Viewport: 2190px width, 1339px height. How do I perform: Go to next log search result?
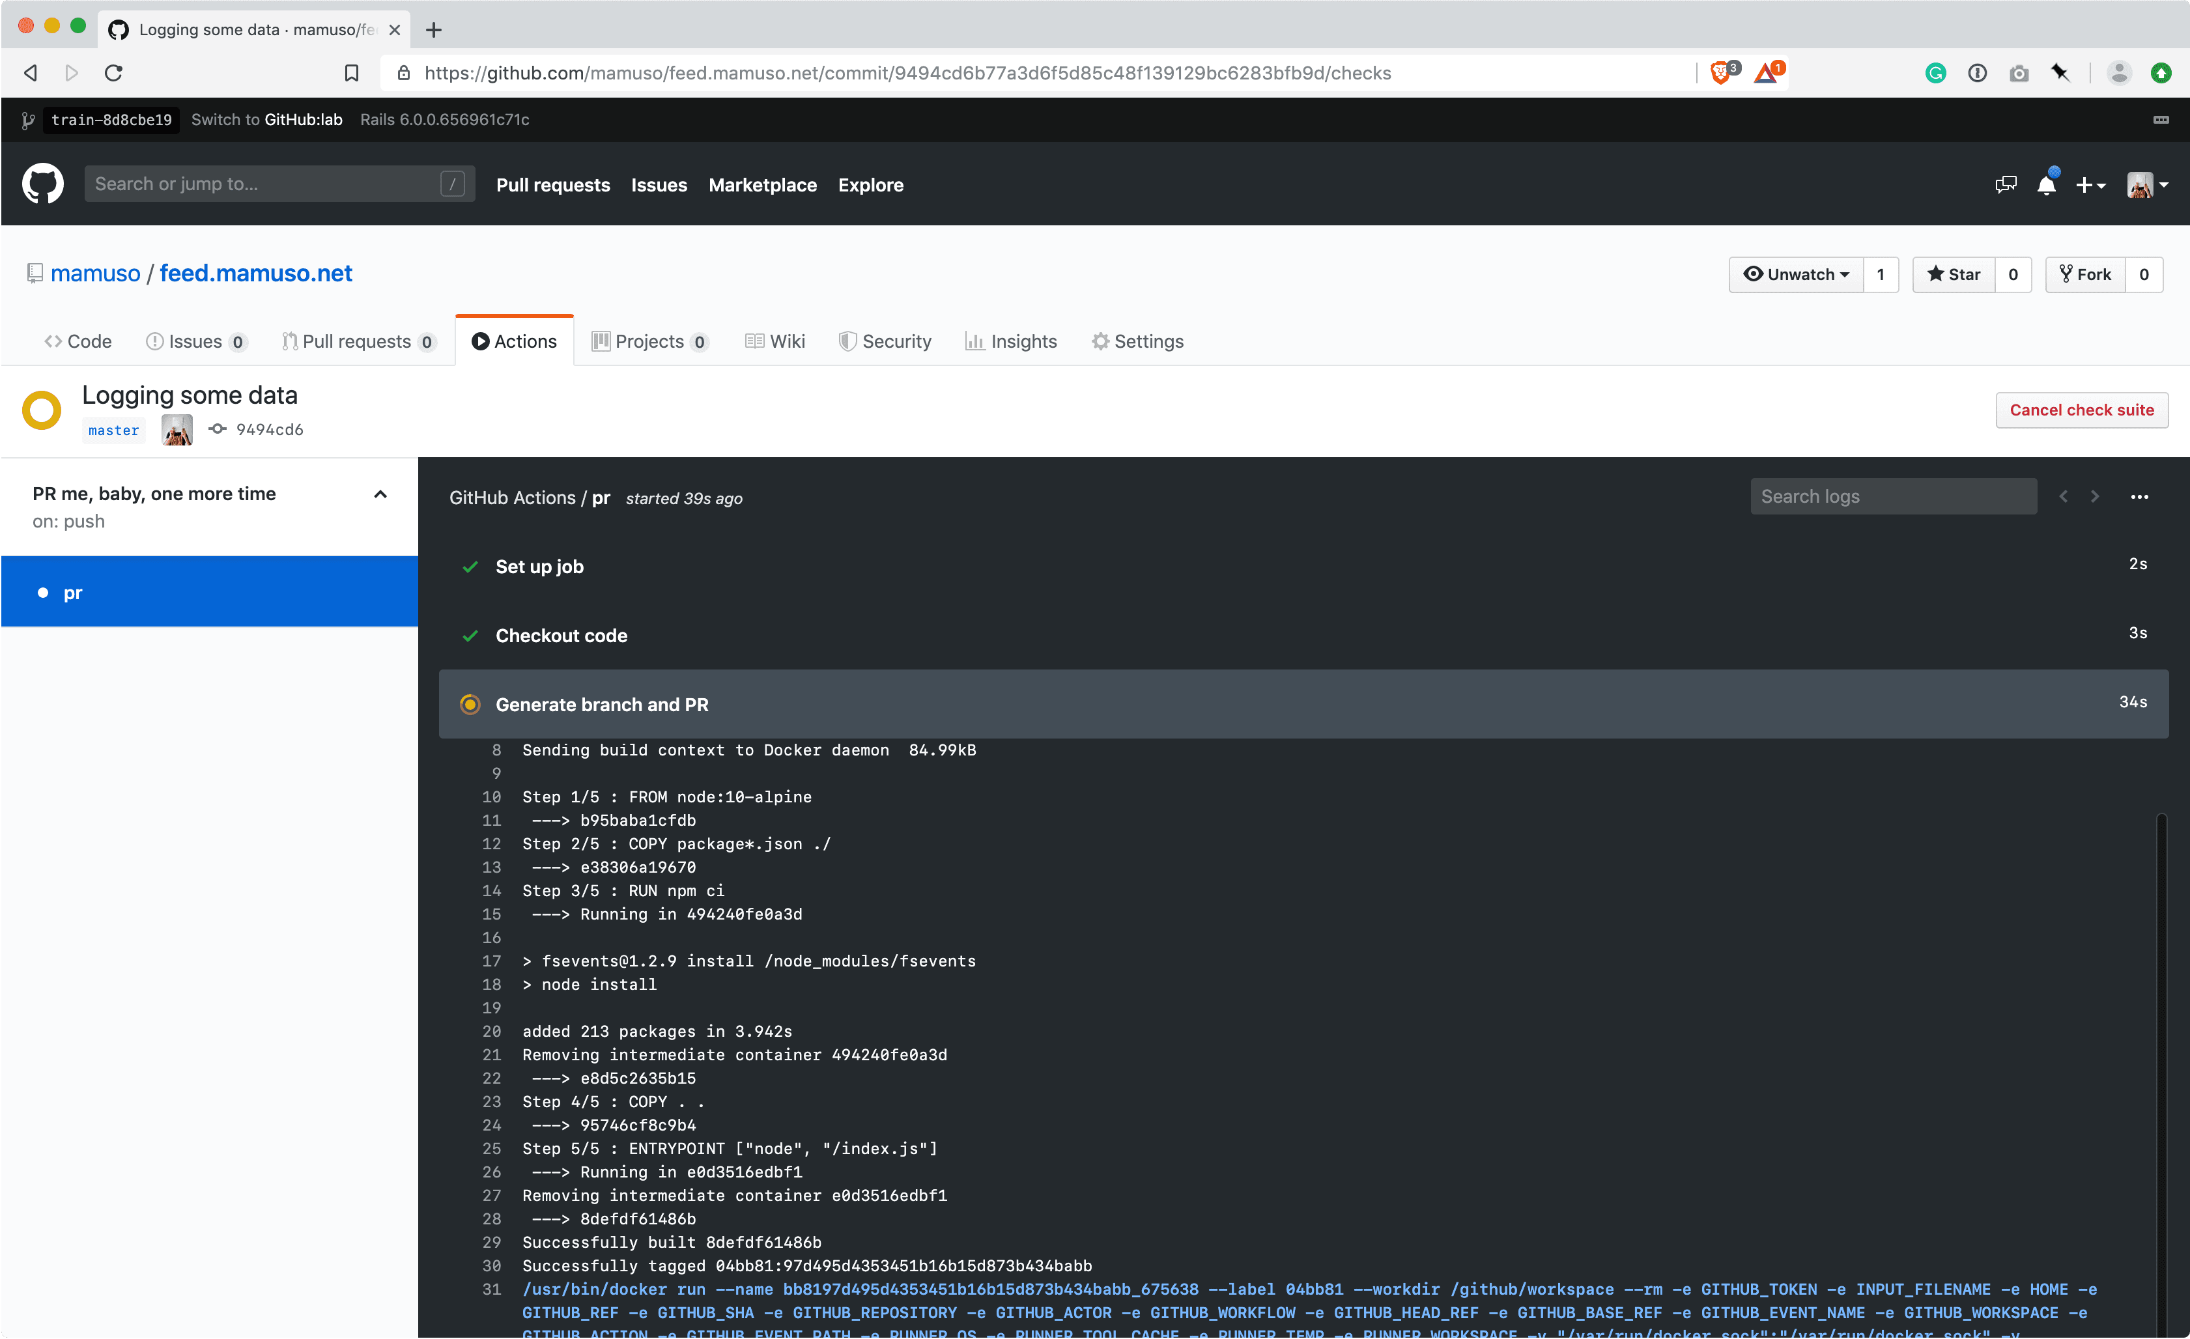[2095, 497]
